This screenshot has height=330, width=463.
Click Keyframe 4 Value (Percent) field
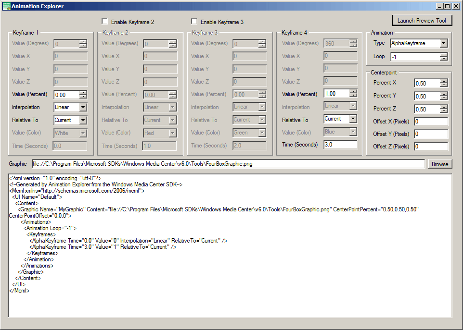pyautogui.click(x=336, y=93)
